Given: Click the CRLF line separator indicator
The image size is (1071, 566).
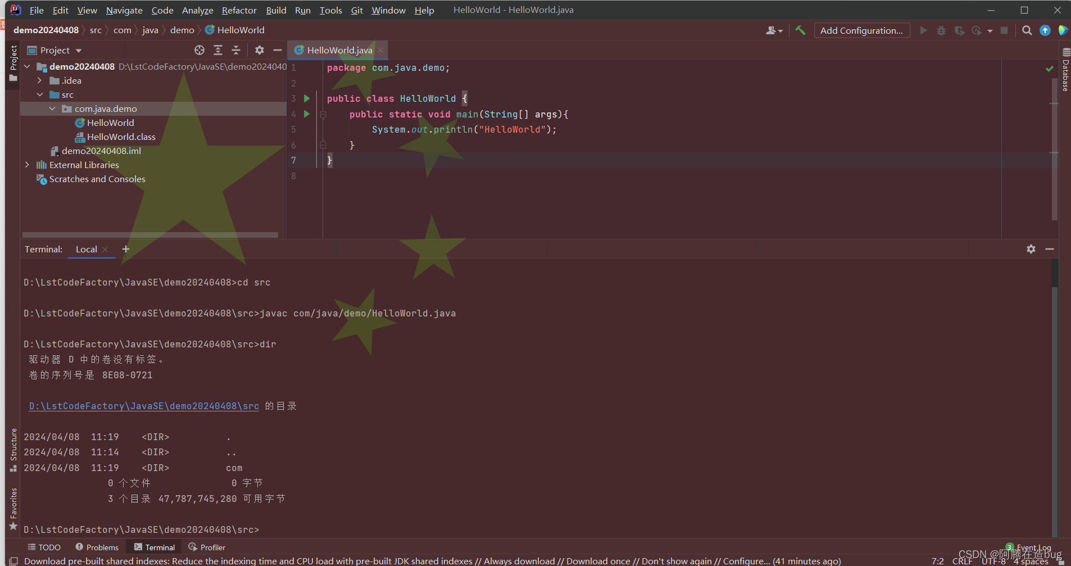Looking at the screenshot, I should pos(962,561).
